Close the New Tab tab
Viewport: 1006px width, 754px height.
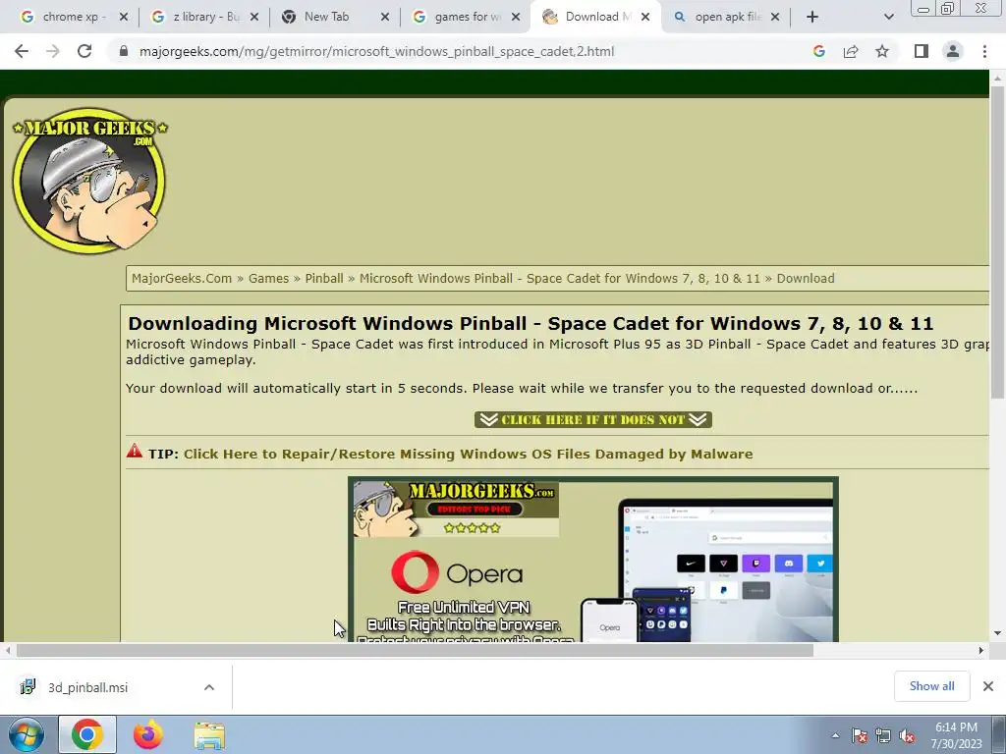click(x=385, y=18)
